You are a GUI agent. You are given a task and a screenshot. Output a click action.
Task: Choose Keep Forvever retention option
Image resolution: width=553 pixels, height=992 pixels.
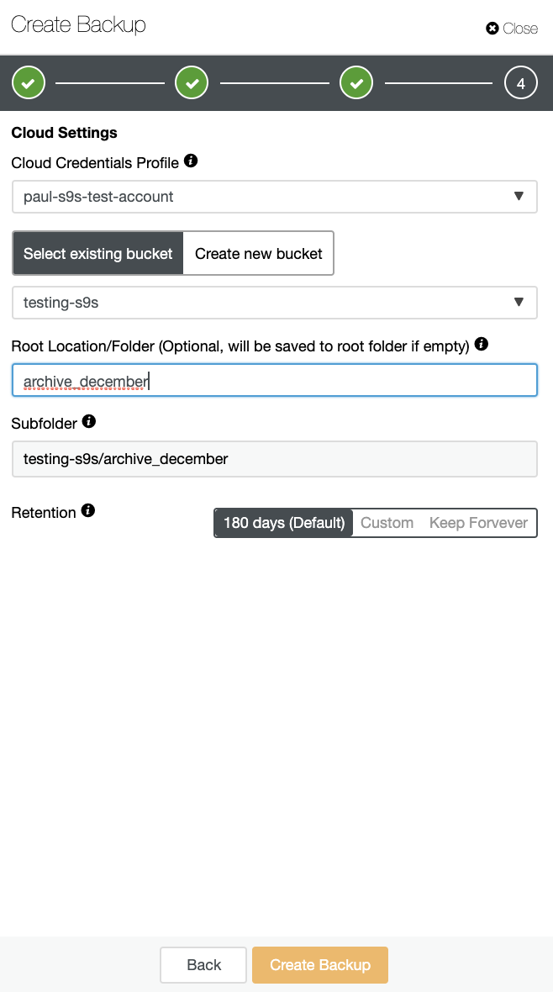point(478,523)
